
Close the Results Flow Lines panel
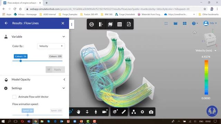point(63,23)
